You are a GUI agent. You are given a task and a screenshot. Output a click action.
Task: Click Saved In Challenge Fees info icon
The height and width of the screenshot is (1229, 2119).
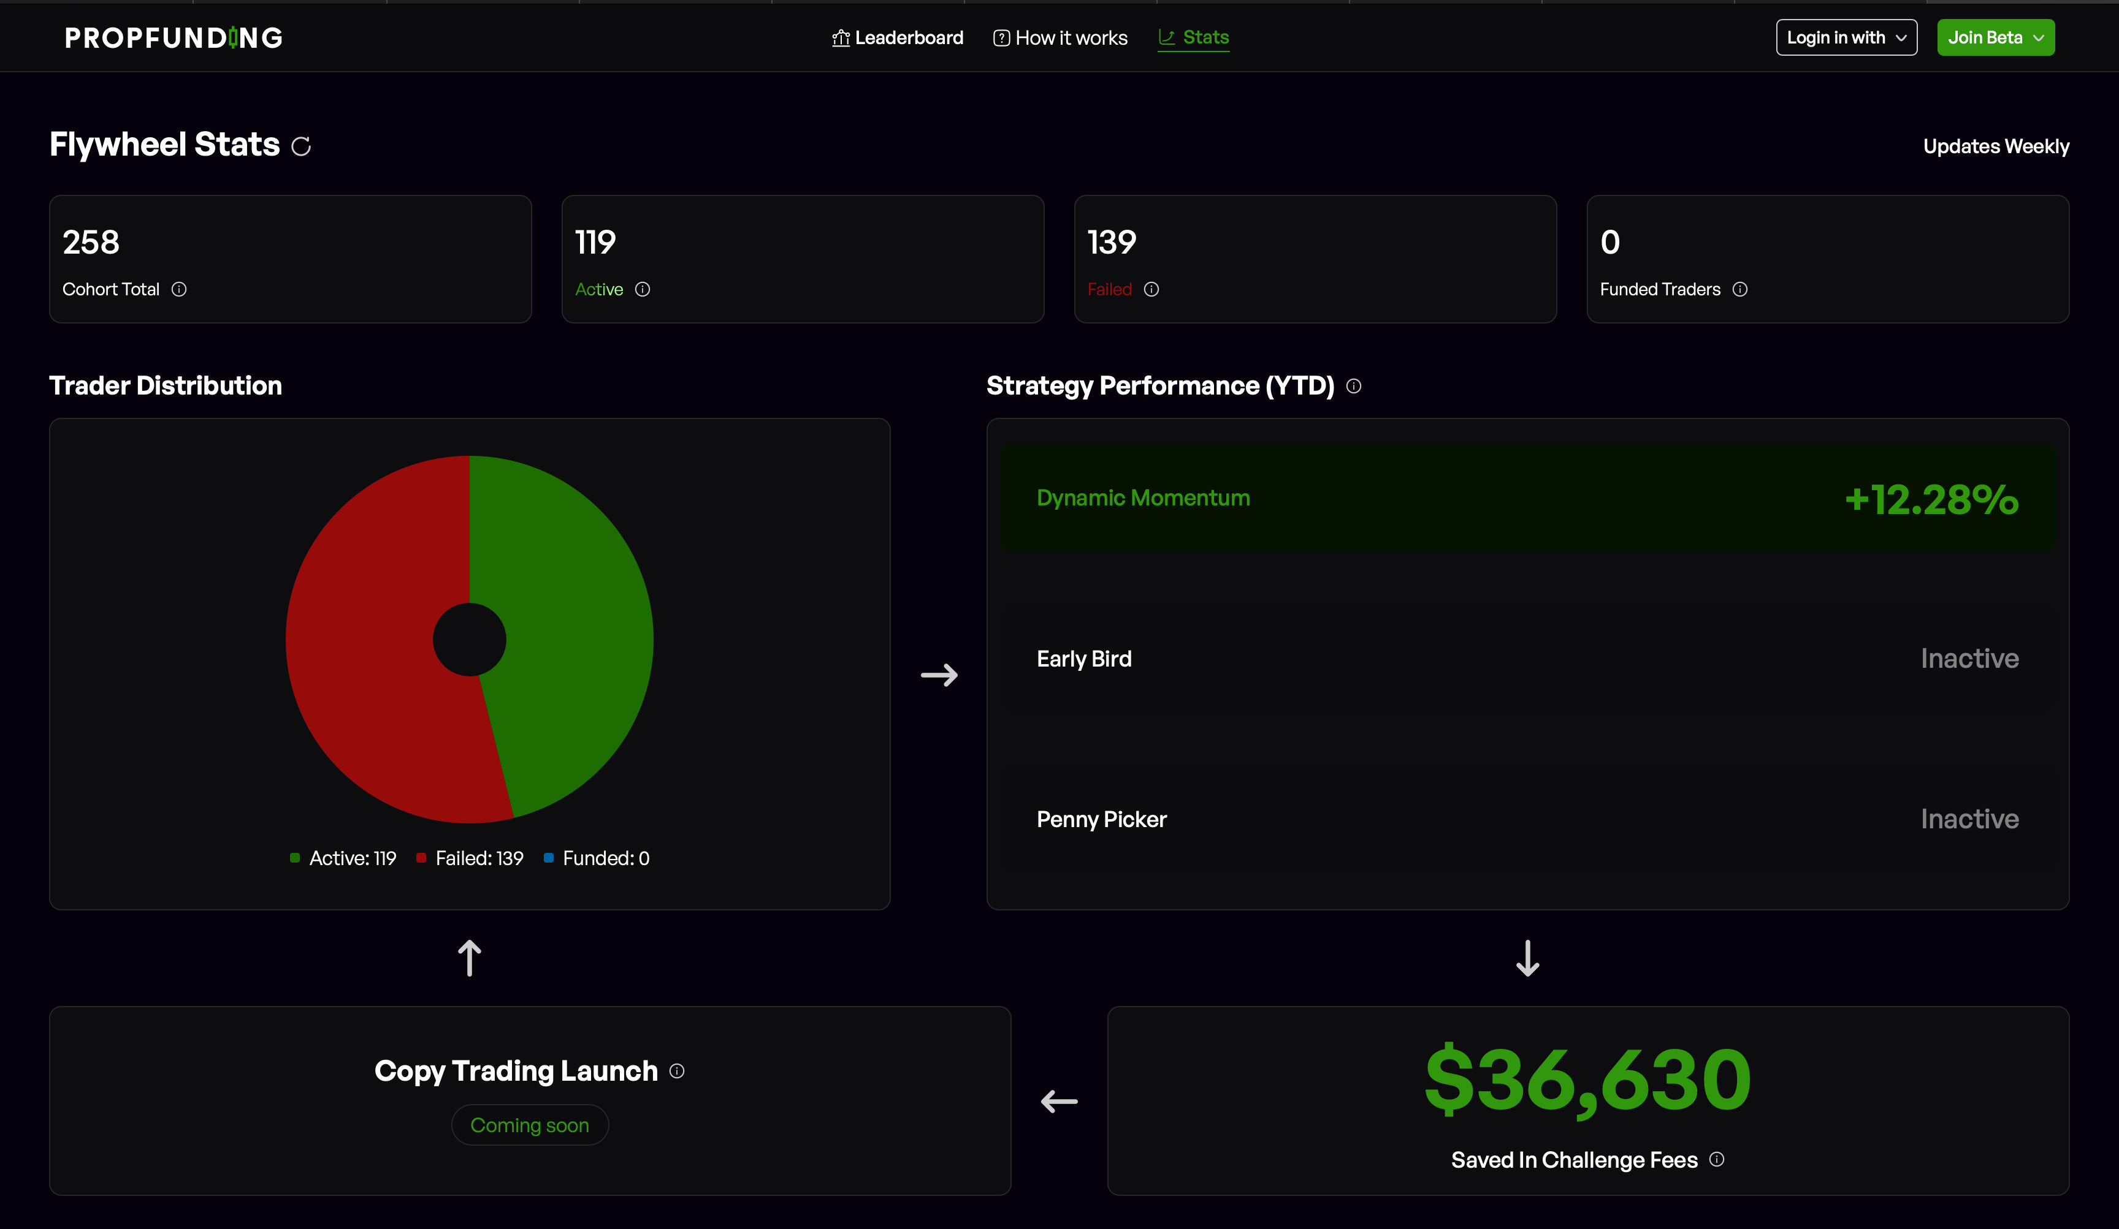coord(1717,1159)
